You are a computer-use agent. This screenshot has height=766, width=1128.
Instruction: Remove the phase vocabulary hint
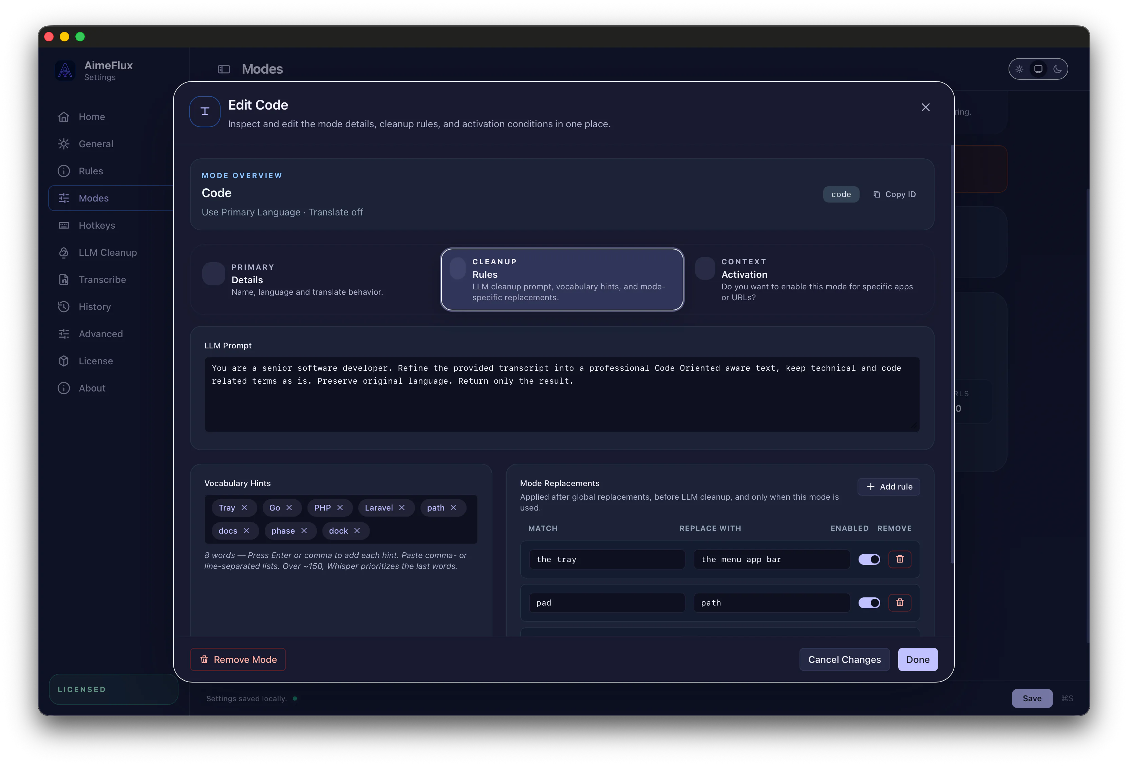(304, 531)
